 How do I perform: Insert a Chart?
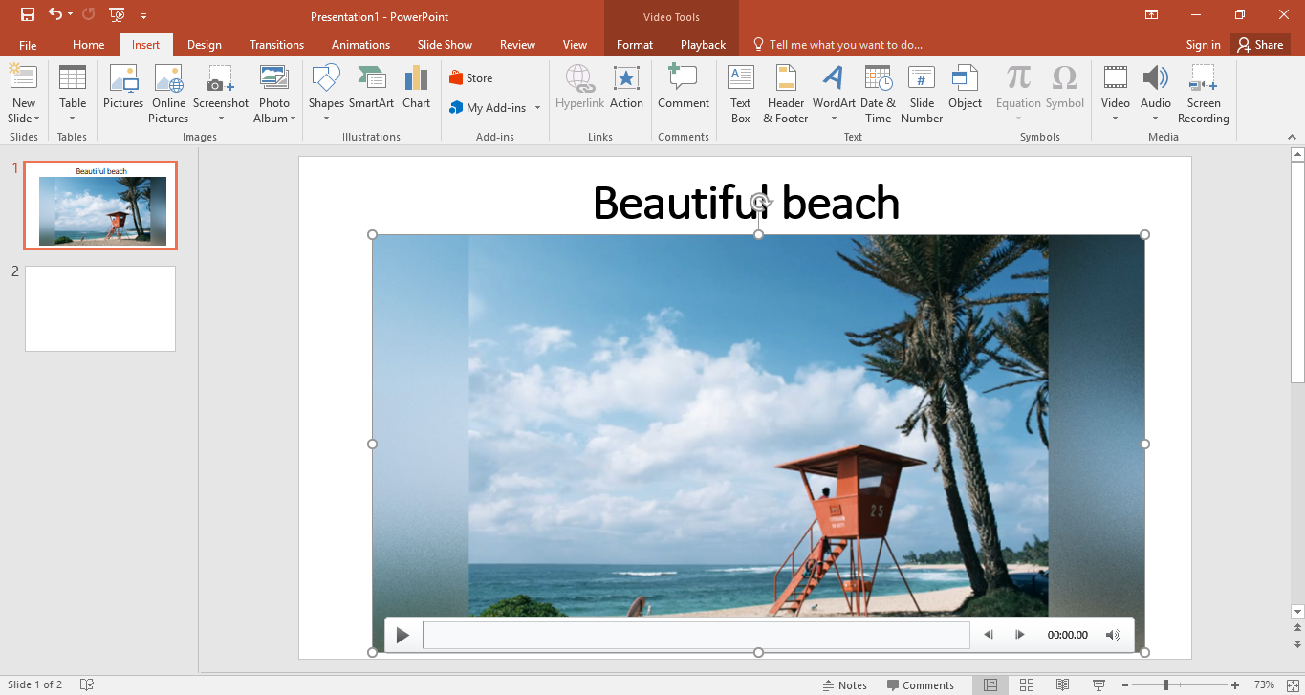point(416,93)
